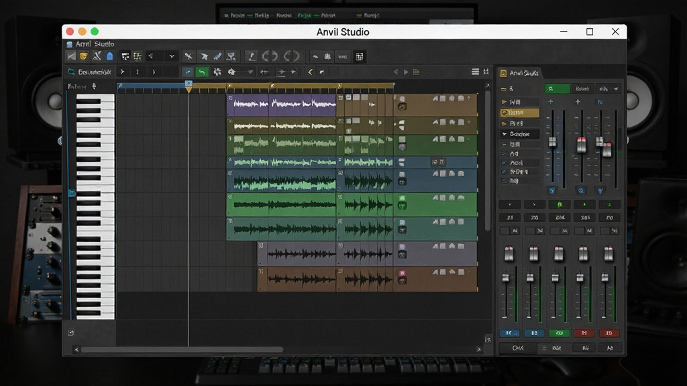Select the 'OHA' tab at the mixer bottom
Image resolution: width=687 pixels, height=386 pixels.
[518, 348]
